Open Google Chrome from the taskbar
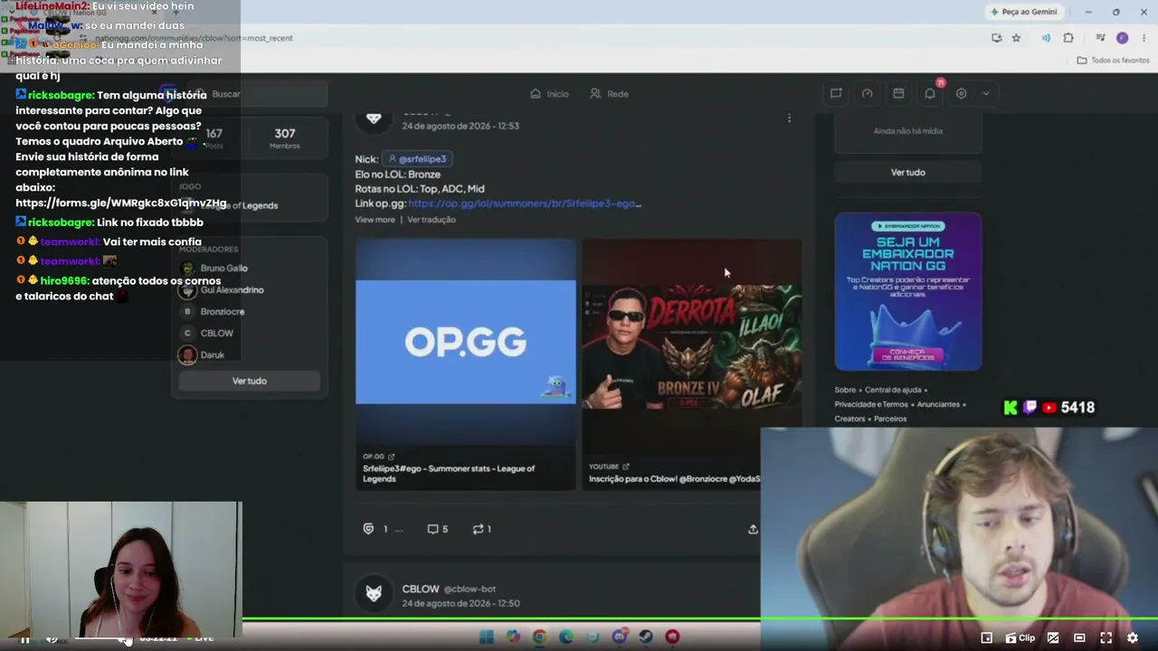This screenshot has height=651, width=1158. coord(539,637)
